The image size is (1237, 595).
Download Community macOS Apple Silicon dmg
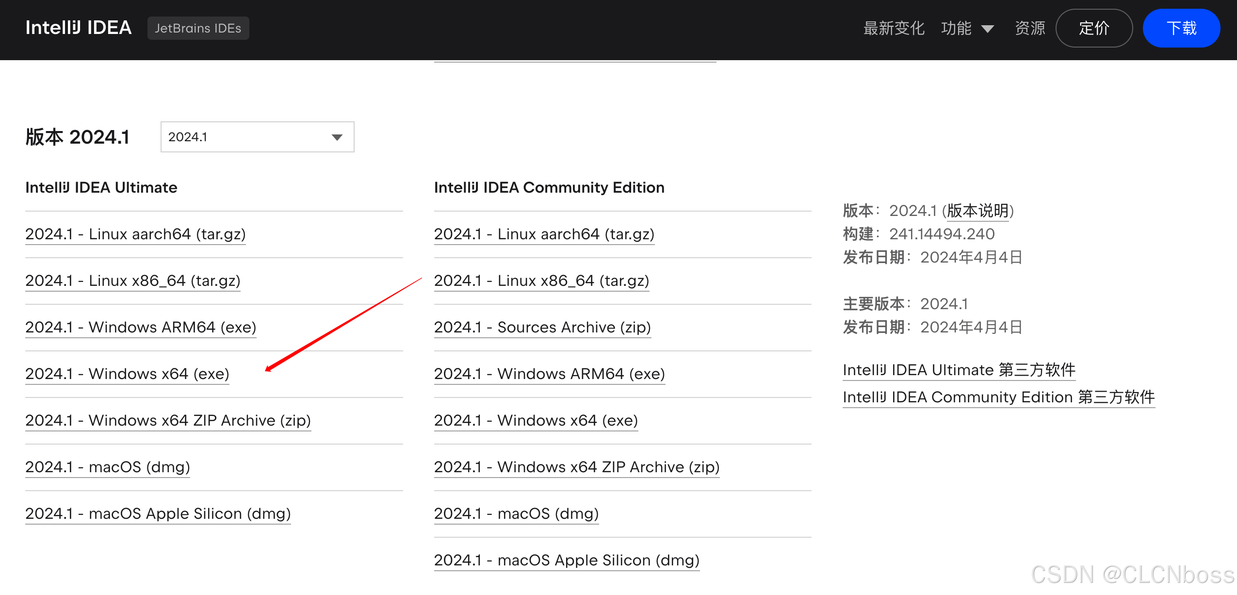567,560
